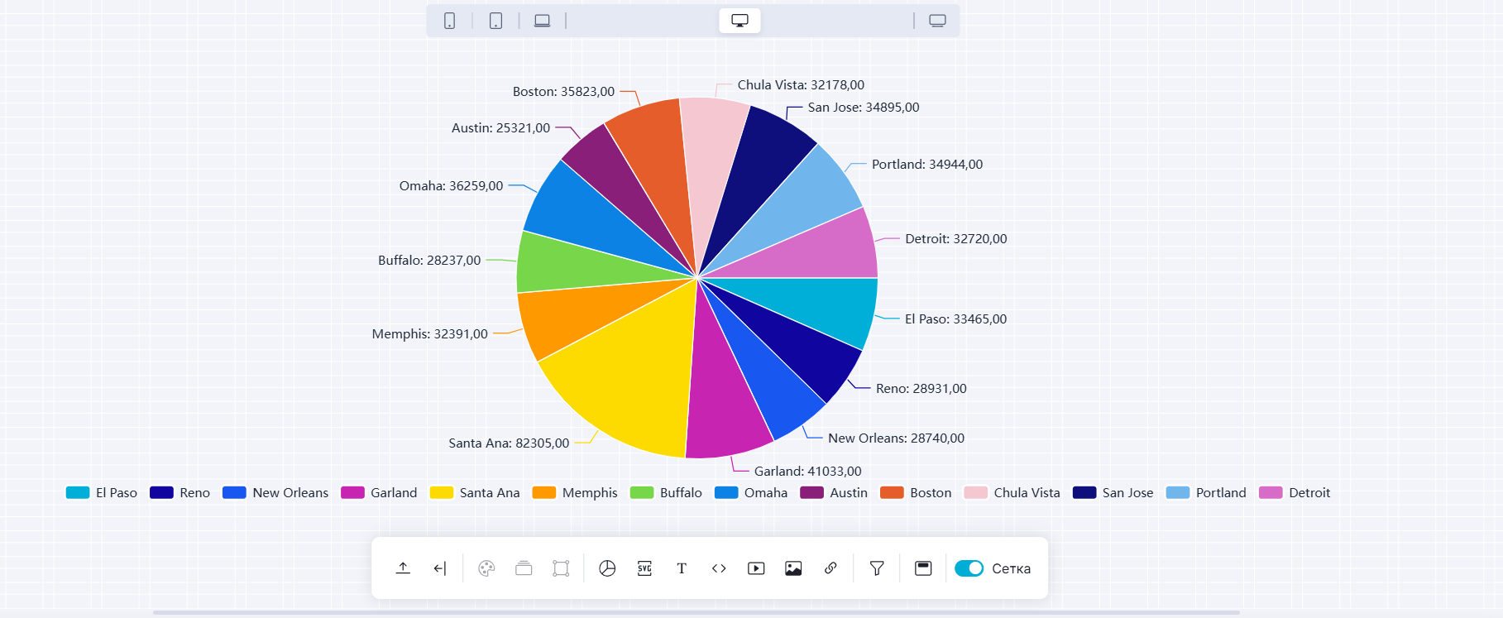Toggle the Сетка grid switch
The image size is (1503, 618).
point(969,568)
